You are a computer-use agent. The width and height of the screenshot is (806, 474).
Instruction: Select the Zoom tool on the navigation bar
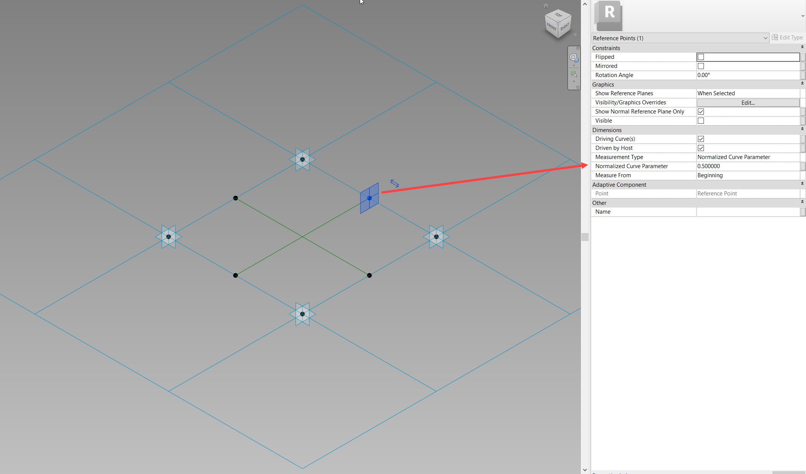573,73
